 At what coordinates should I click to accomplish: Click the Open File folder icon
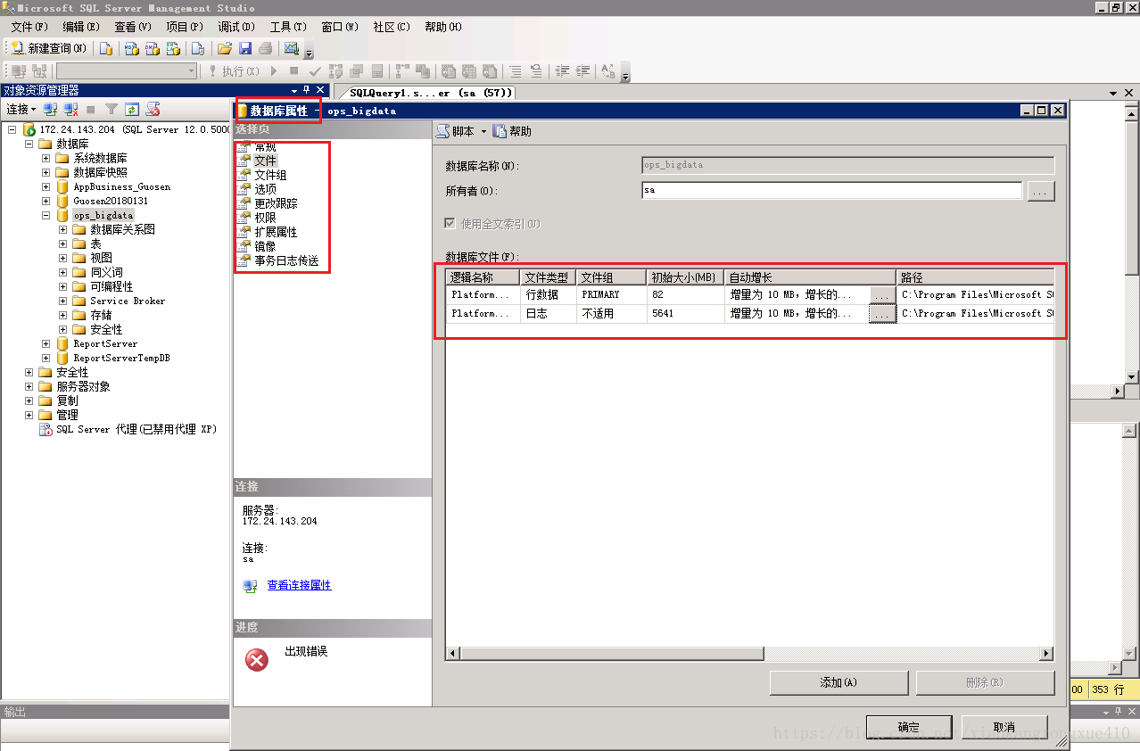pos(225,48)
